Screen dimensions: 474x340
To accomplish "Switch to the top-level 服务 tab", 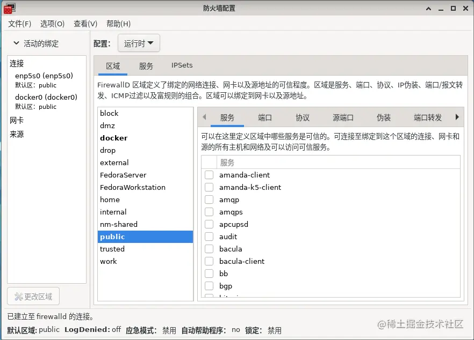I will (146, 66).
